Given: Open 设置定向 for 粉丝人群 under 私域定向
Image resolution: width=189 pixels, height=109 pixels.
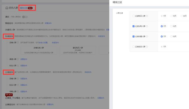Looking at the screenshot, I should click(24, 65).
